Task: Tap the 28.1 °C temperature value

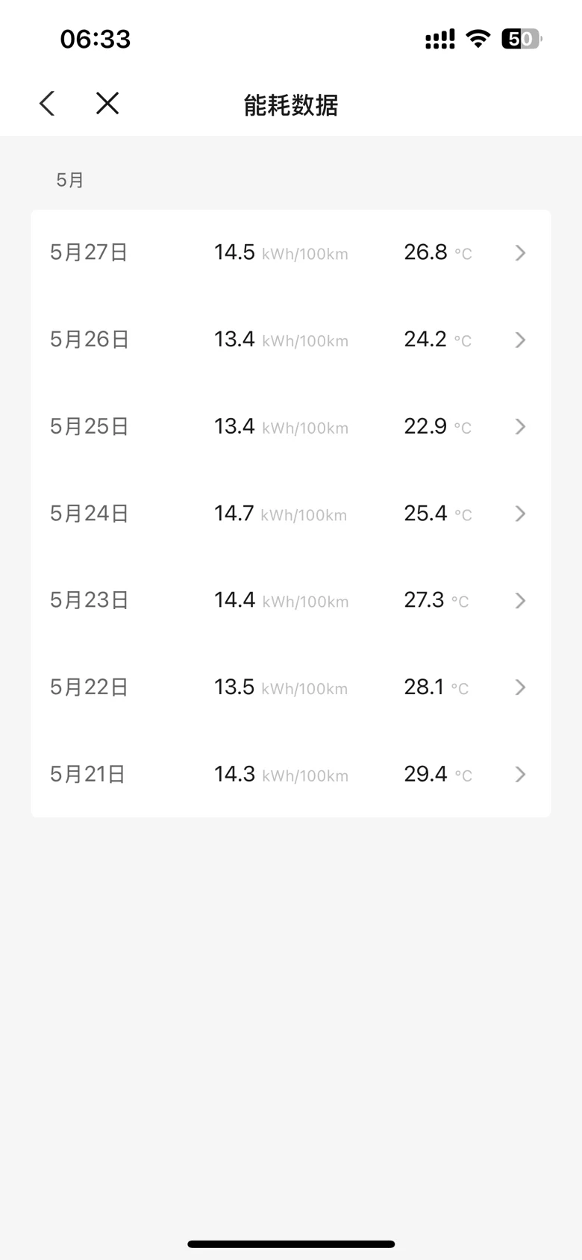Action: point(436,687)
